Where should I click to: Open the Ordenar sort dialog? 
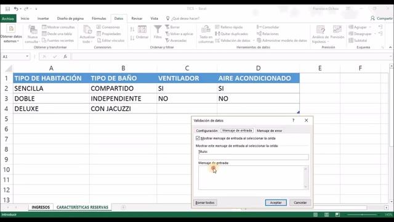pos(142,32)
